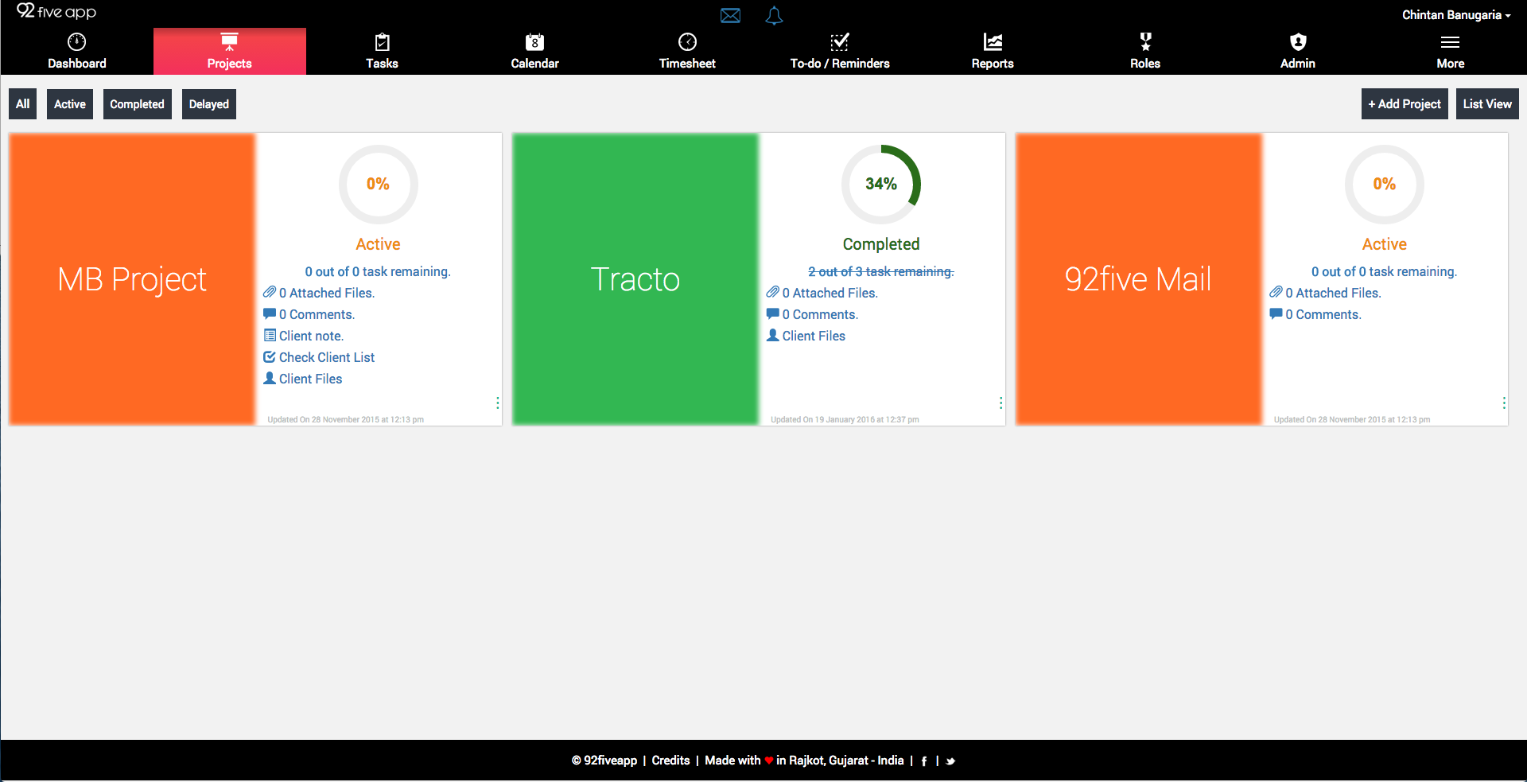The width and height of the screenshot is (1527, 782).
Task: Click the Dashboard gauge icon
Action: coord(77,41)
